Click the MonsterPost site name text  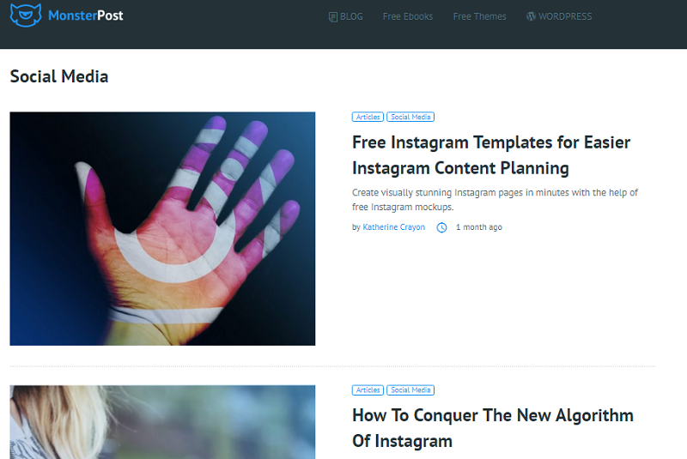[x=85, y=15]
